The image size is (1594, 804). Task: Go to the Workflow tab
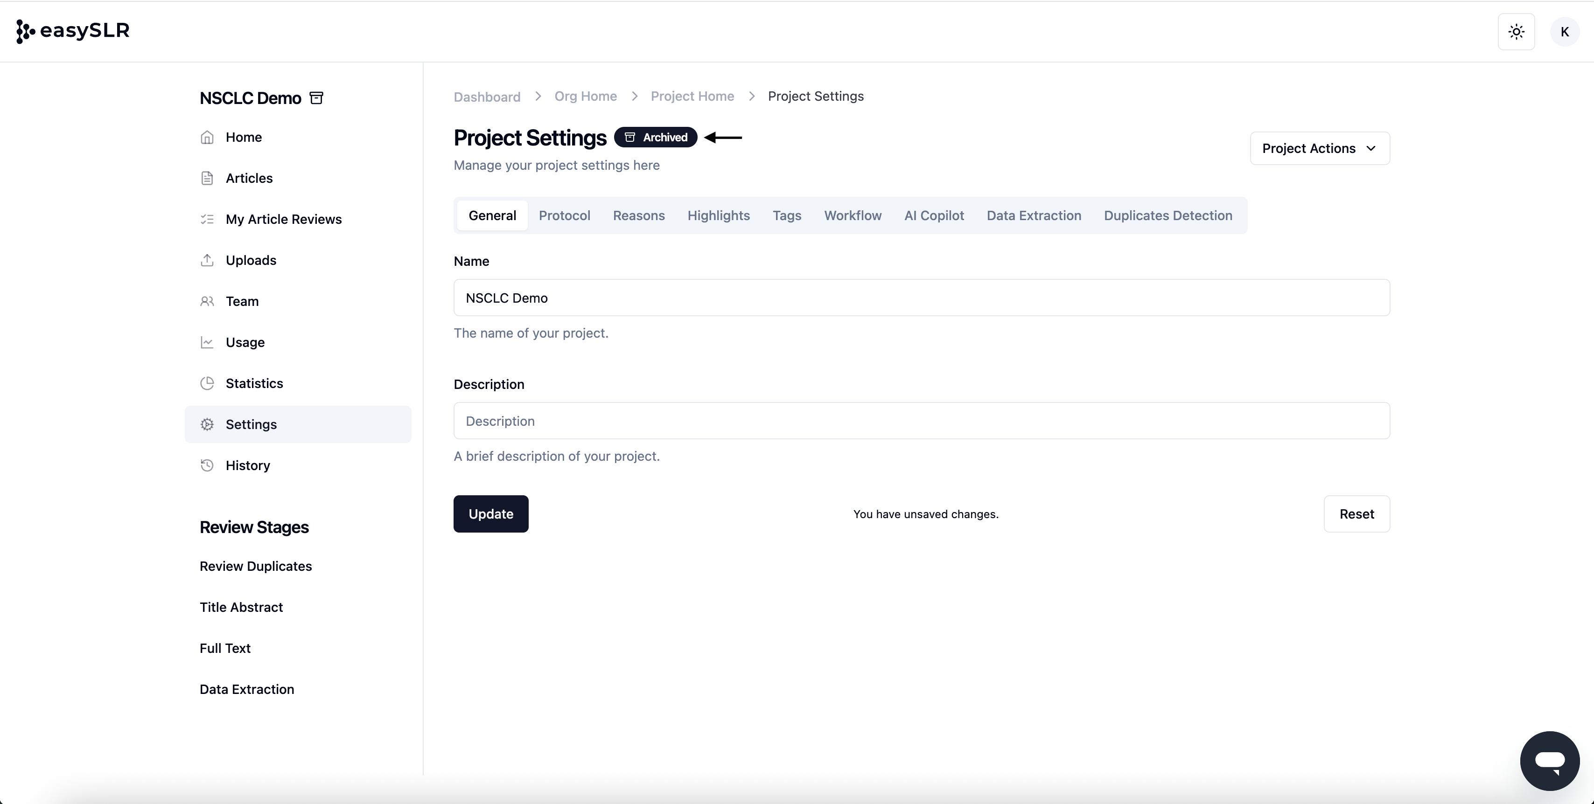coord(853,215)
